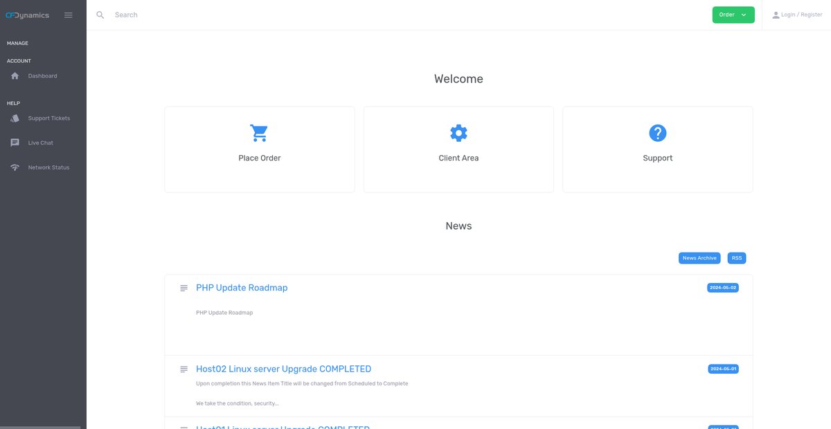Click the list icon beside Host02 news item

(x=184, y=369)
